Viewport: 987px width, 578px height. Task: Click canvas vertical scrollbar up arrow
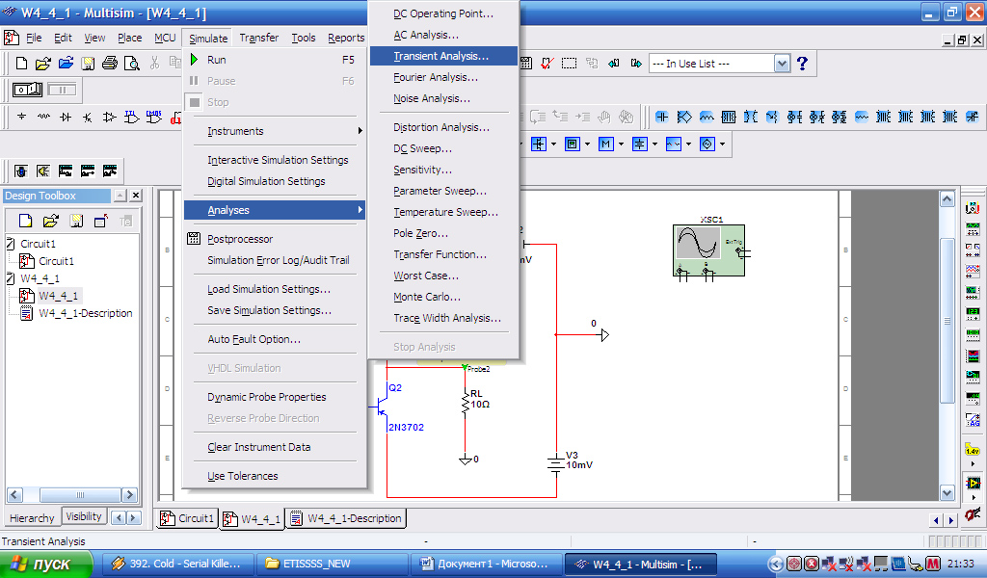(947, 199)
